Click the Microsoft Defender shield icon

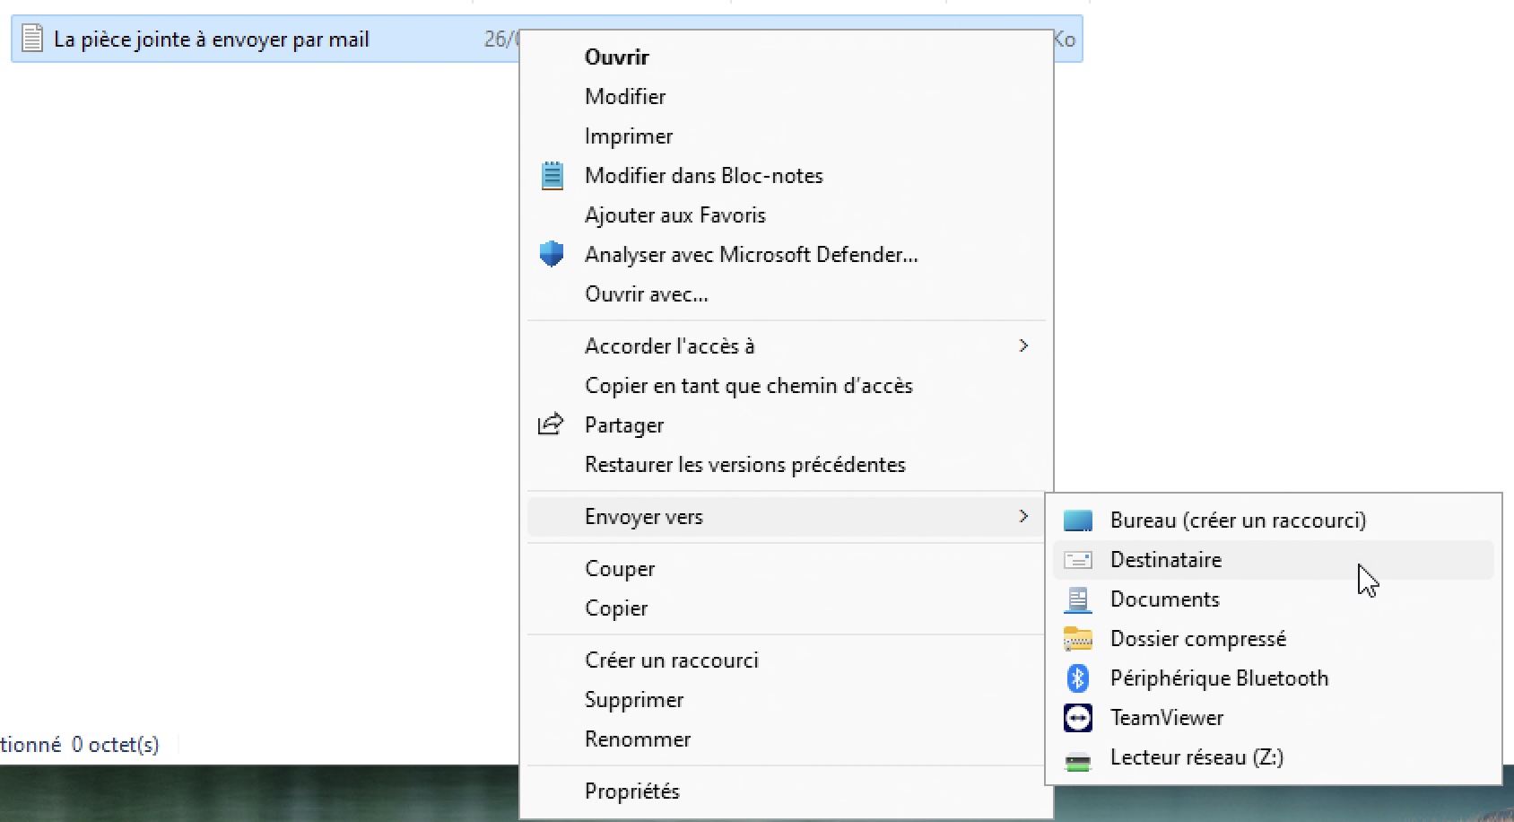pyautogui.click(x=552, y=254)
